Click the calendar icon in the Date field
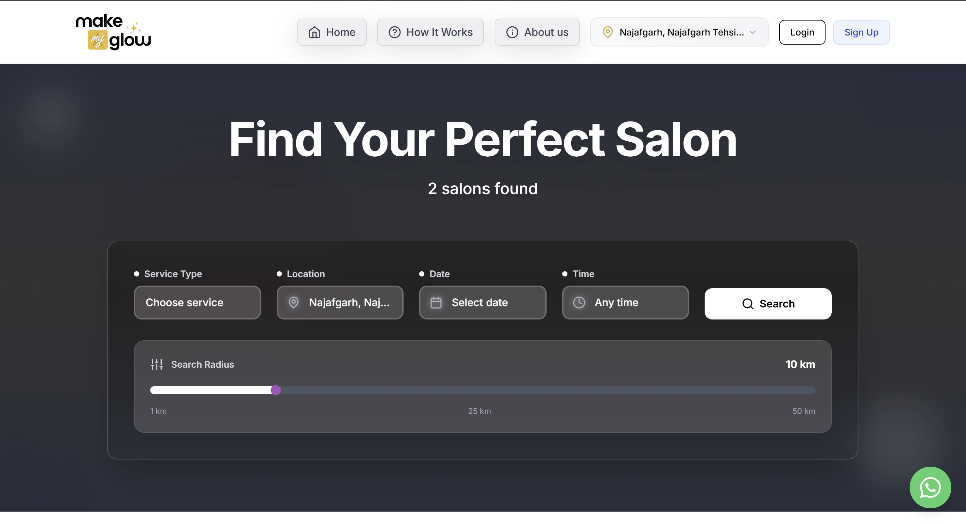 pos(436,302)
